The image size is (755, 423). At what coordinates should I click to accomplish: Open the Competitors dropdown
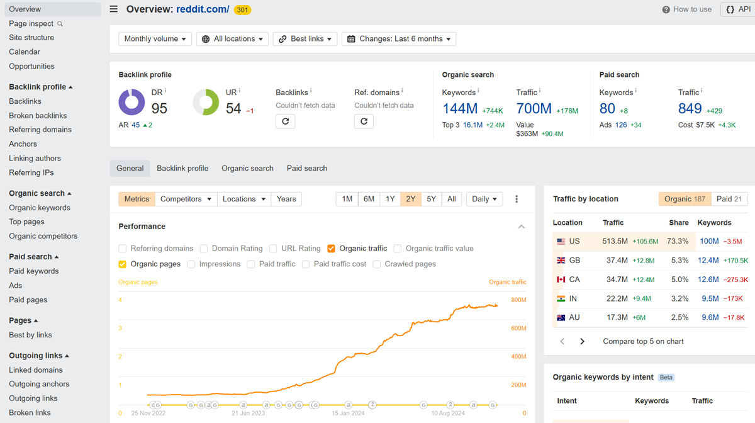click(x=186, y=199)
